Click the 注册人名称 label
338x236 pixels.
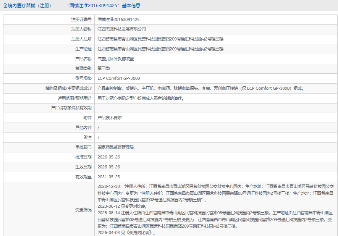[x=81, y=29]
